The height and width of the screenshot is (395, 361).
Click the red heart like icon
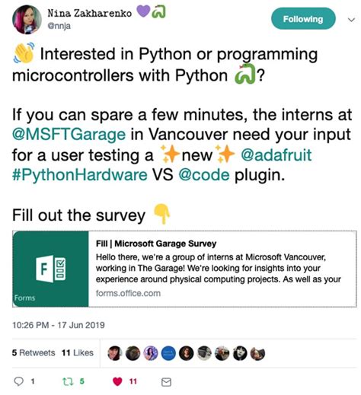[117, 381]
